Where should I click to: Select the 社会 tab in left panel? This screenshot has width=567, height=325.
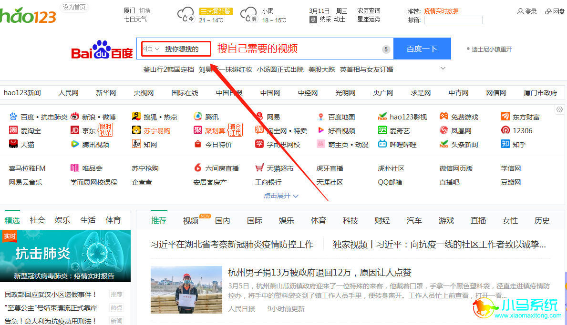tap(37, 220)
